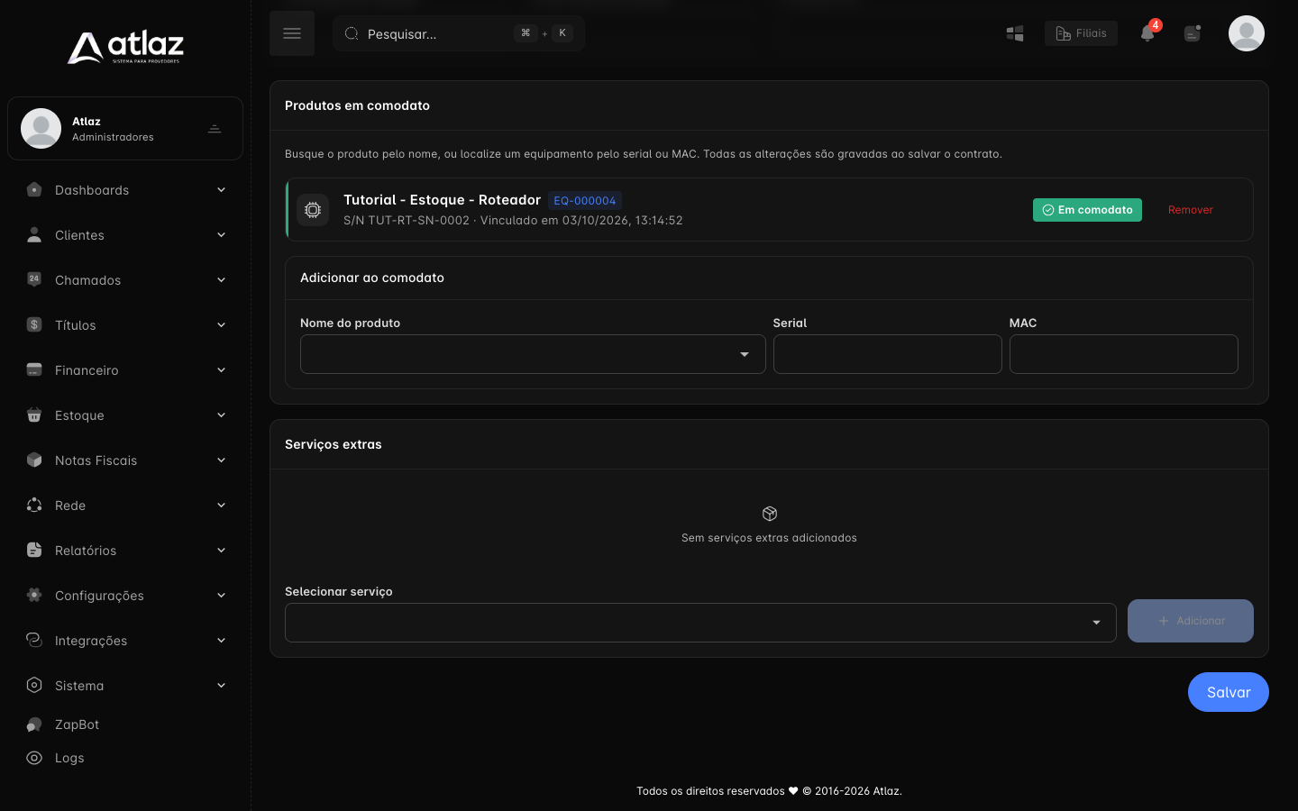This screenshot has width=1298, height=811.
Task: Click the Pesquisar search box
Action: click(x=459, y=33)
